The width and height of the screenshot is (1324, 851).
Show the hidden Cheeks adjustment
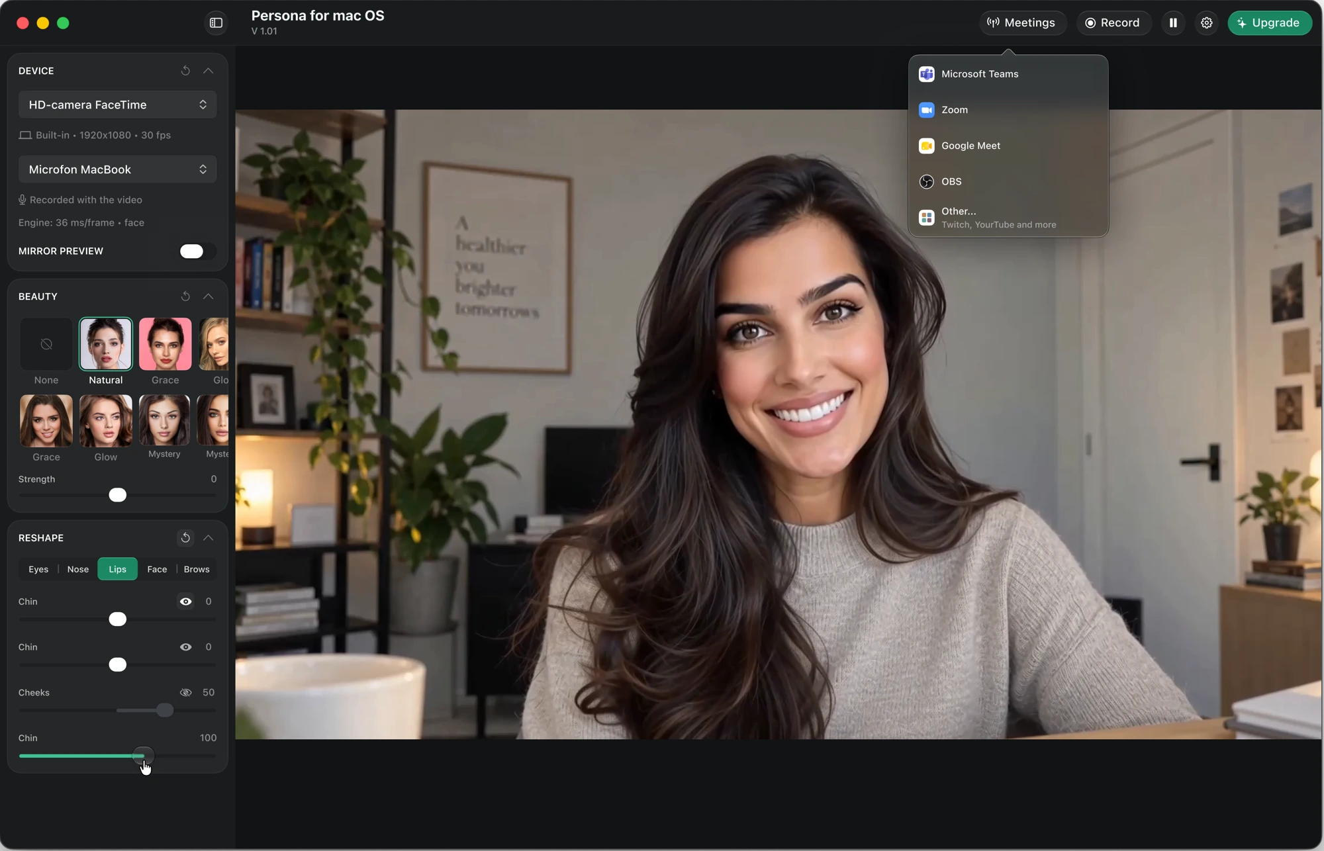pyautogui.click(x=186, y=693)
